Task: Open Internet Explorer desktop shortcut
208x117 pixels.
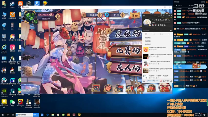Action: pos(4,49)
